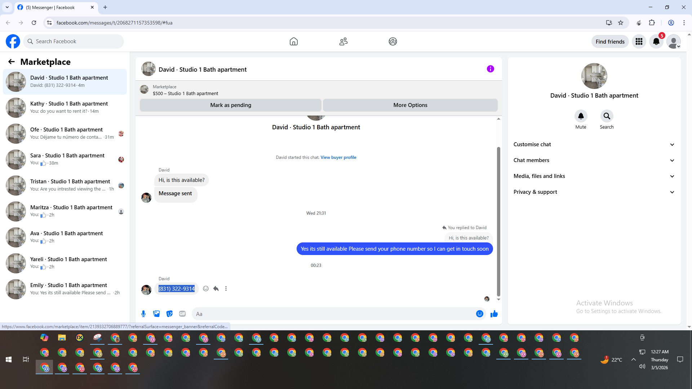This screenshot has width=692, height=389.
Task: Open the Facebook menu grid icon
Action: (x=639, y=41)
